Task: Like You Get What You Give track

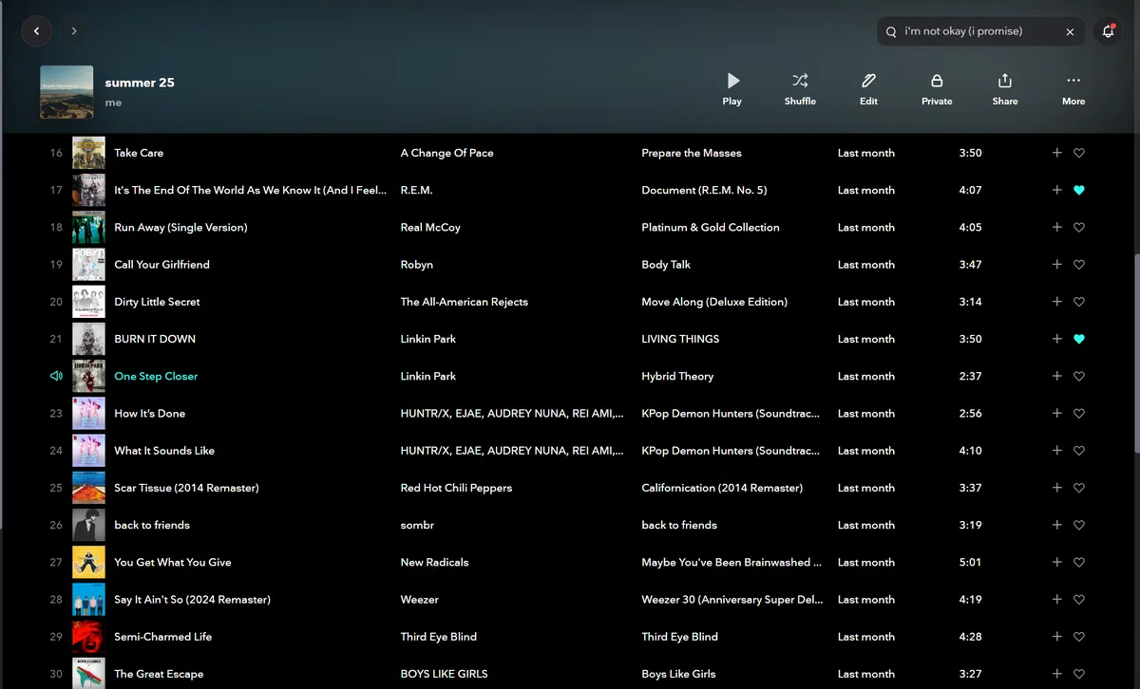Action: [1079, 562]
